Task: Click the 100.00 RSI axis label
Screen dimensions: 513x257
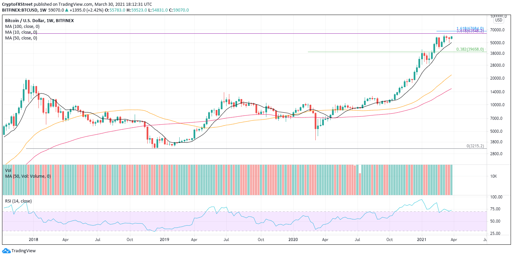Action: (x=496, y=197)
